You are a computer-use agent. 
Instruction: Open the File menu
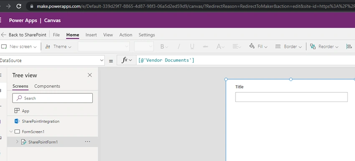coord(56,35)
